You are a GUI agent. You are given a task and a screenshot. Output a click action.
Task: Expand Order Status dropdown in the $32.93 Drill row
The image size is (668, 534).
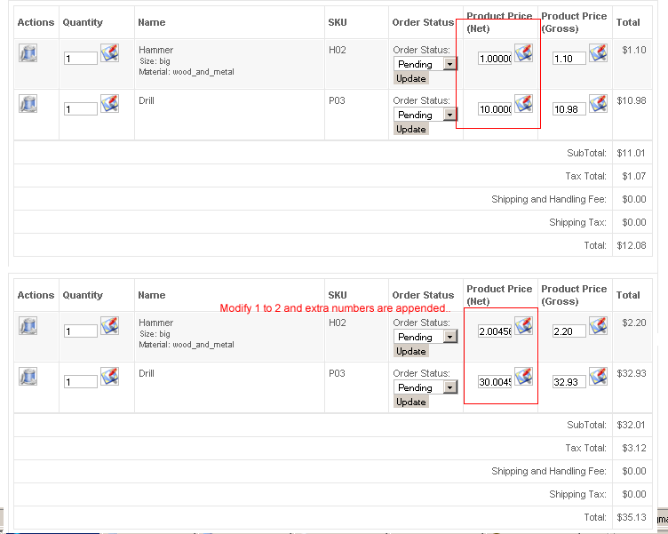coord(450,387)
